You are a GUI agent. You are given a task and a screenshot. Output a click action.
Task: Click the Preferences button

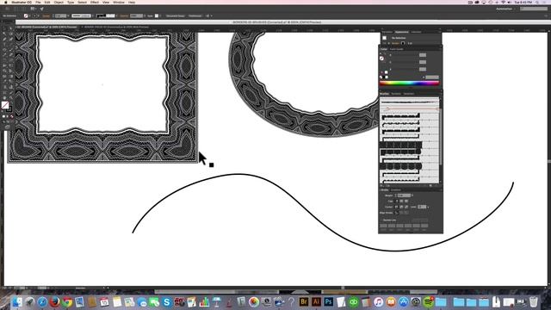pos(195,15)
